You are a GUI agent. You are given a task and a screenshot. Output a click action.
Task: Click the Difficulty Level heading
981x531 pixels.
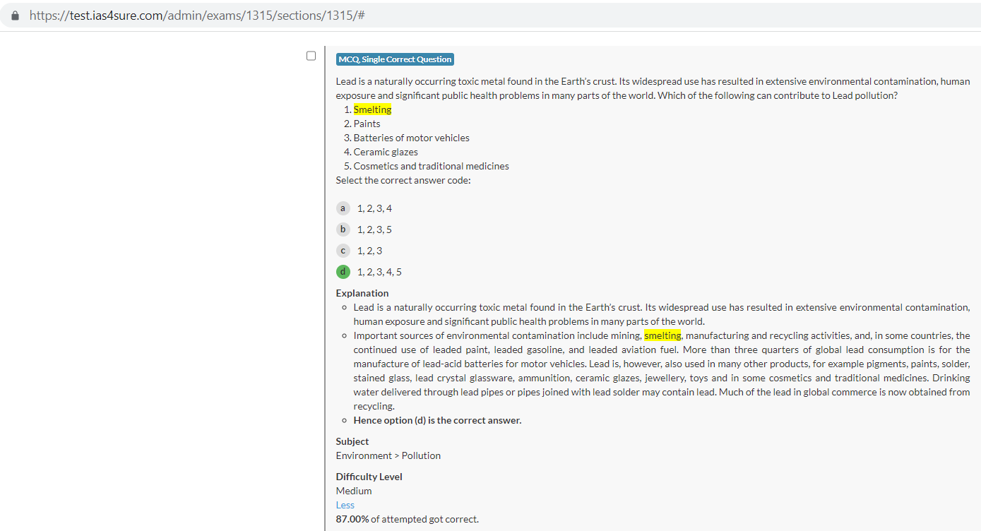pyautogui.click(x=369, y=477)
